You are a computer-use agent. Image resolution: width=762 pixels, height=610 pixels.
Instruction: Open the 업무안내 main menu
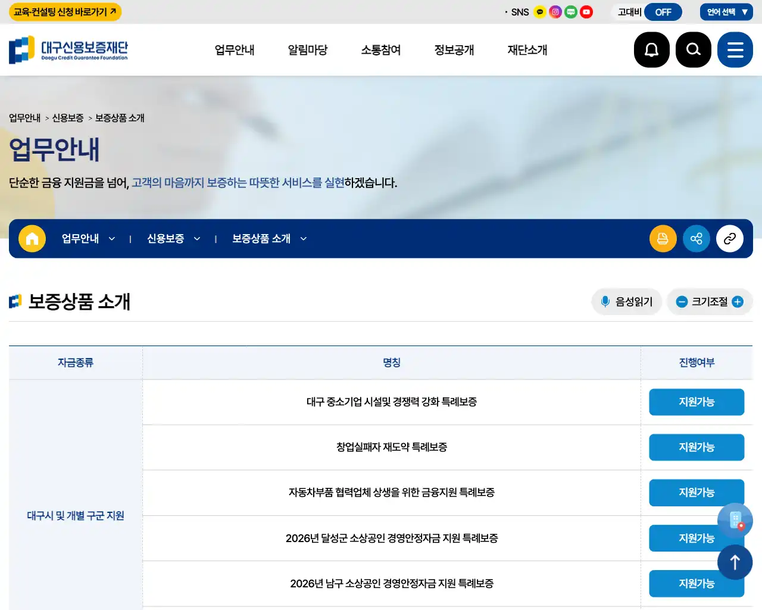235,50
